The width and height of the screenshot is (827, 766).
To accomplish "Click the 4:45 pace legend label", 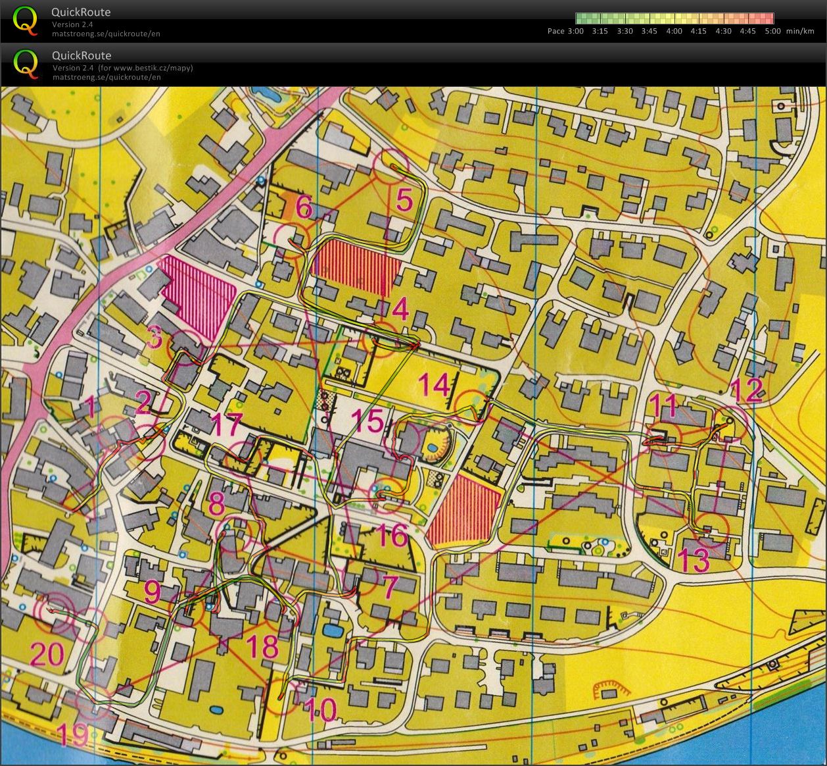I will pyautogui.click(x=747, y=31).
